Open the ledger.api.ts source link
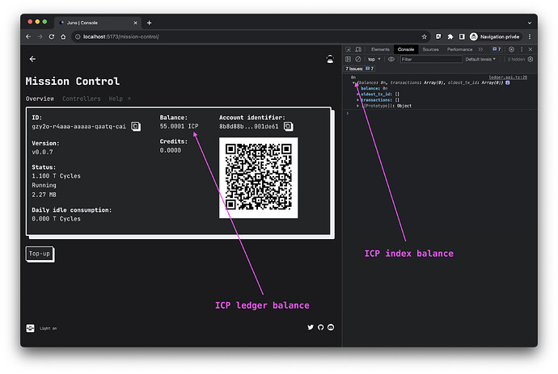558x374 pixels. tap(508, 78)
